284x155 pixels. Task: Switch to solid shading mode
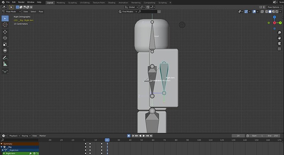click(x=270, y=11)
